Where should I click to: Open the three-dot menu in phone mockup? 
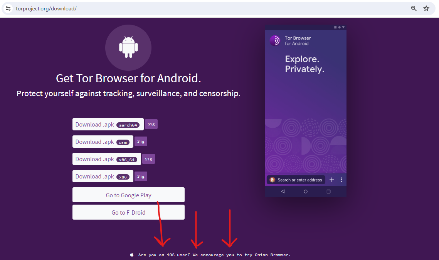tap(341, 180)
